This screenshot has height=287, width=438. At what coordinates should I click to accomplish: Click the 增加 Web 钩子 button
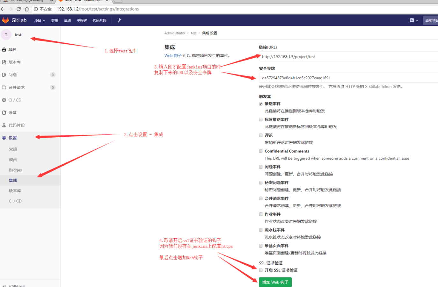[x=275, y=282]
